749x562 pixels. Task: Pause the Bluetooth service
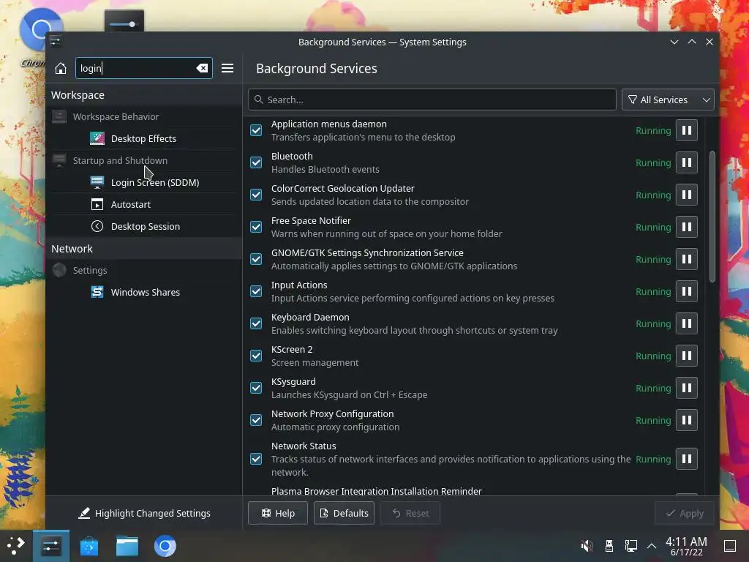pyautogui.click(x=686, y=162)
